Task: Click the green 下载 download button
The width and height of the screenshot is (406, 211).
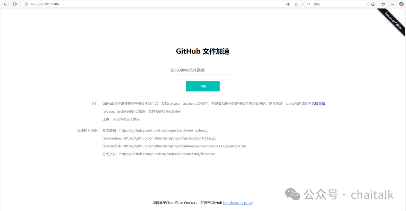Action: click(x=203, y=86)
